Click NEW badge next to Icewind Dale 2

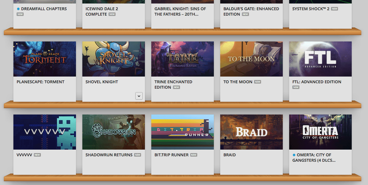tap(112, 14)
